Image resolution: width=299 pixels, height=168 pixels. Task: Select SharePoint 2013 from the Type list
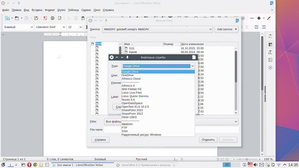point(158,114)
